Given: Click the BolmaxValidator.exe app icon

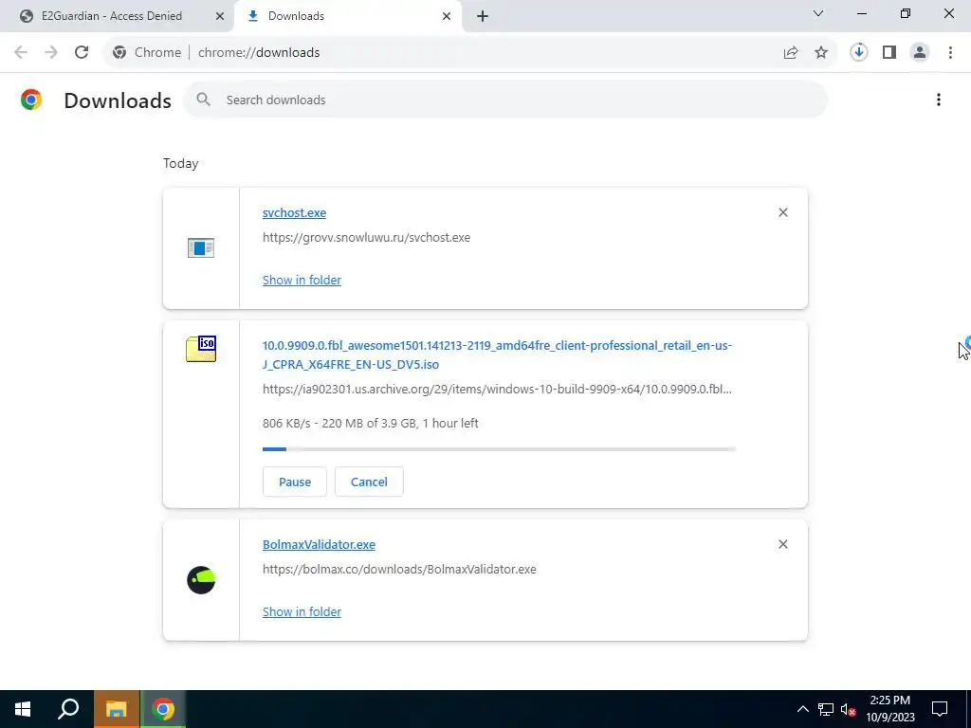Looking at the screenshot, I should pos(201,580).
